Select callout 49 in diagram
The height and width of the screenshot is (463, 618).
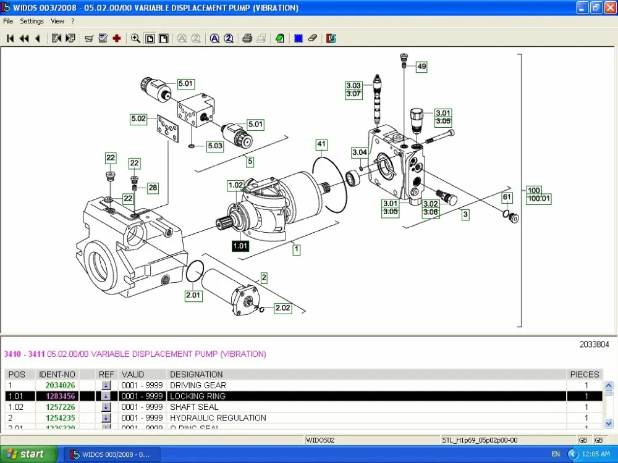point(421,67)
